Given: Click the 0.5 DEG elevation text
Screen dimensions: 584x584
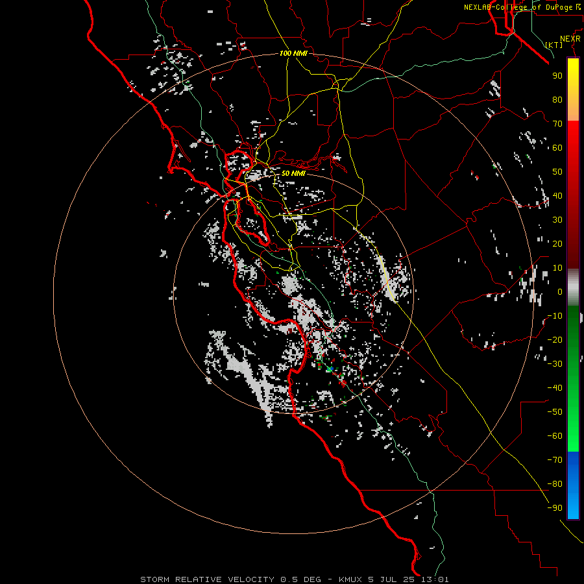Looking at the screenshot, I should [x=300, y=579].
